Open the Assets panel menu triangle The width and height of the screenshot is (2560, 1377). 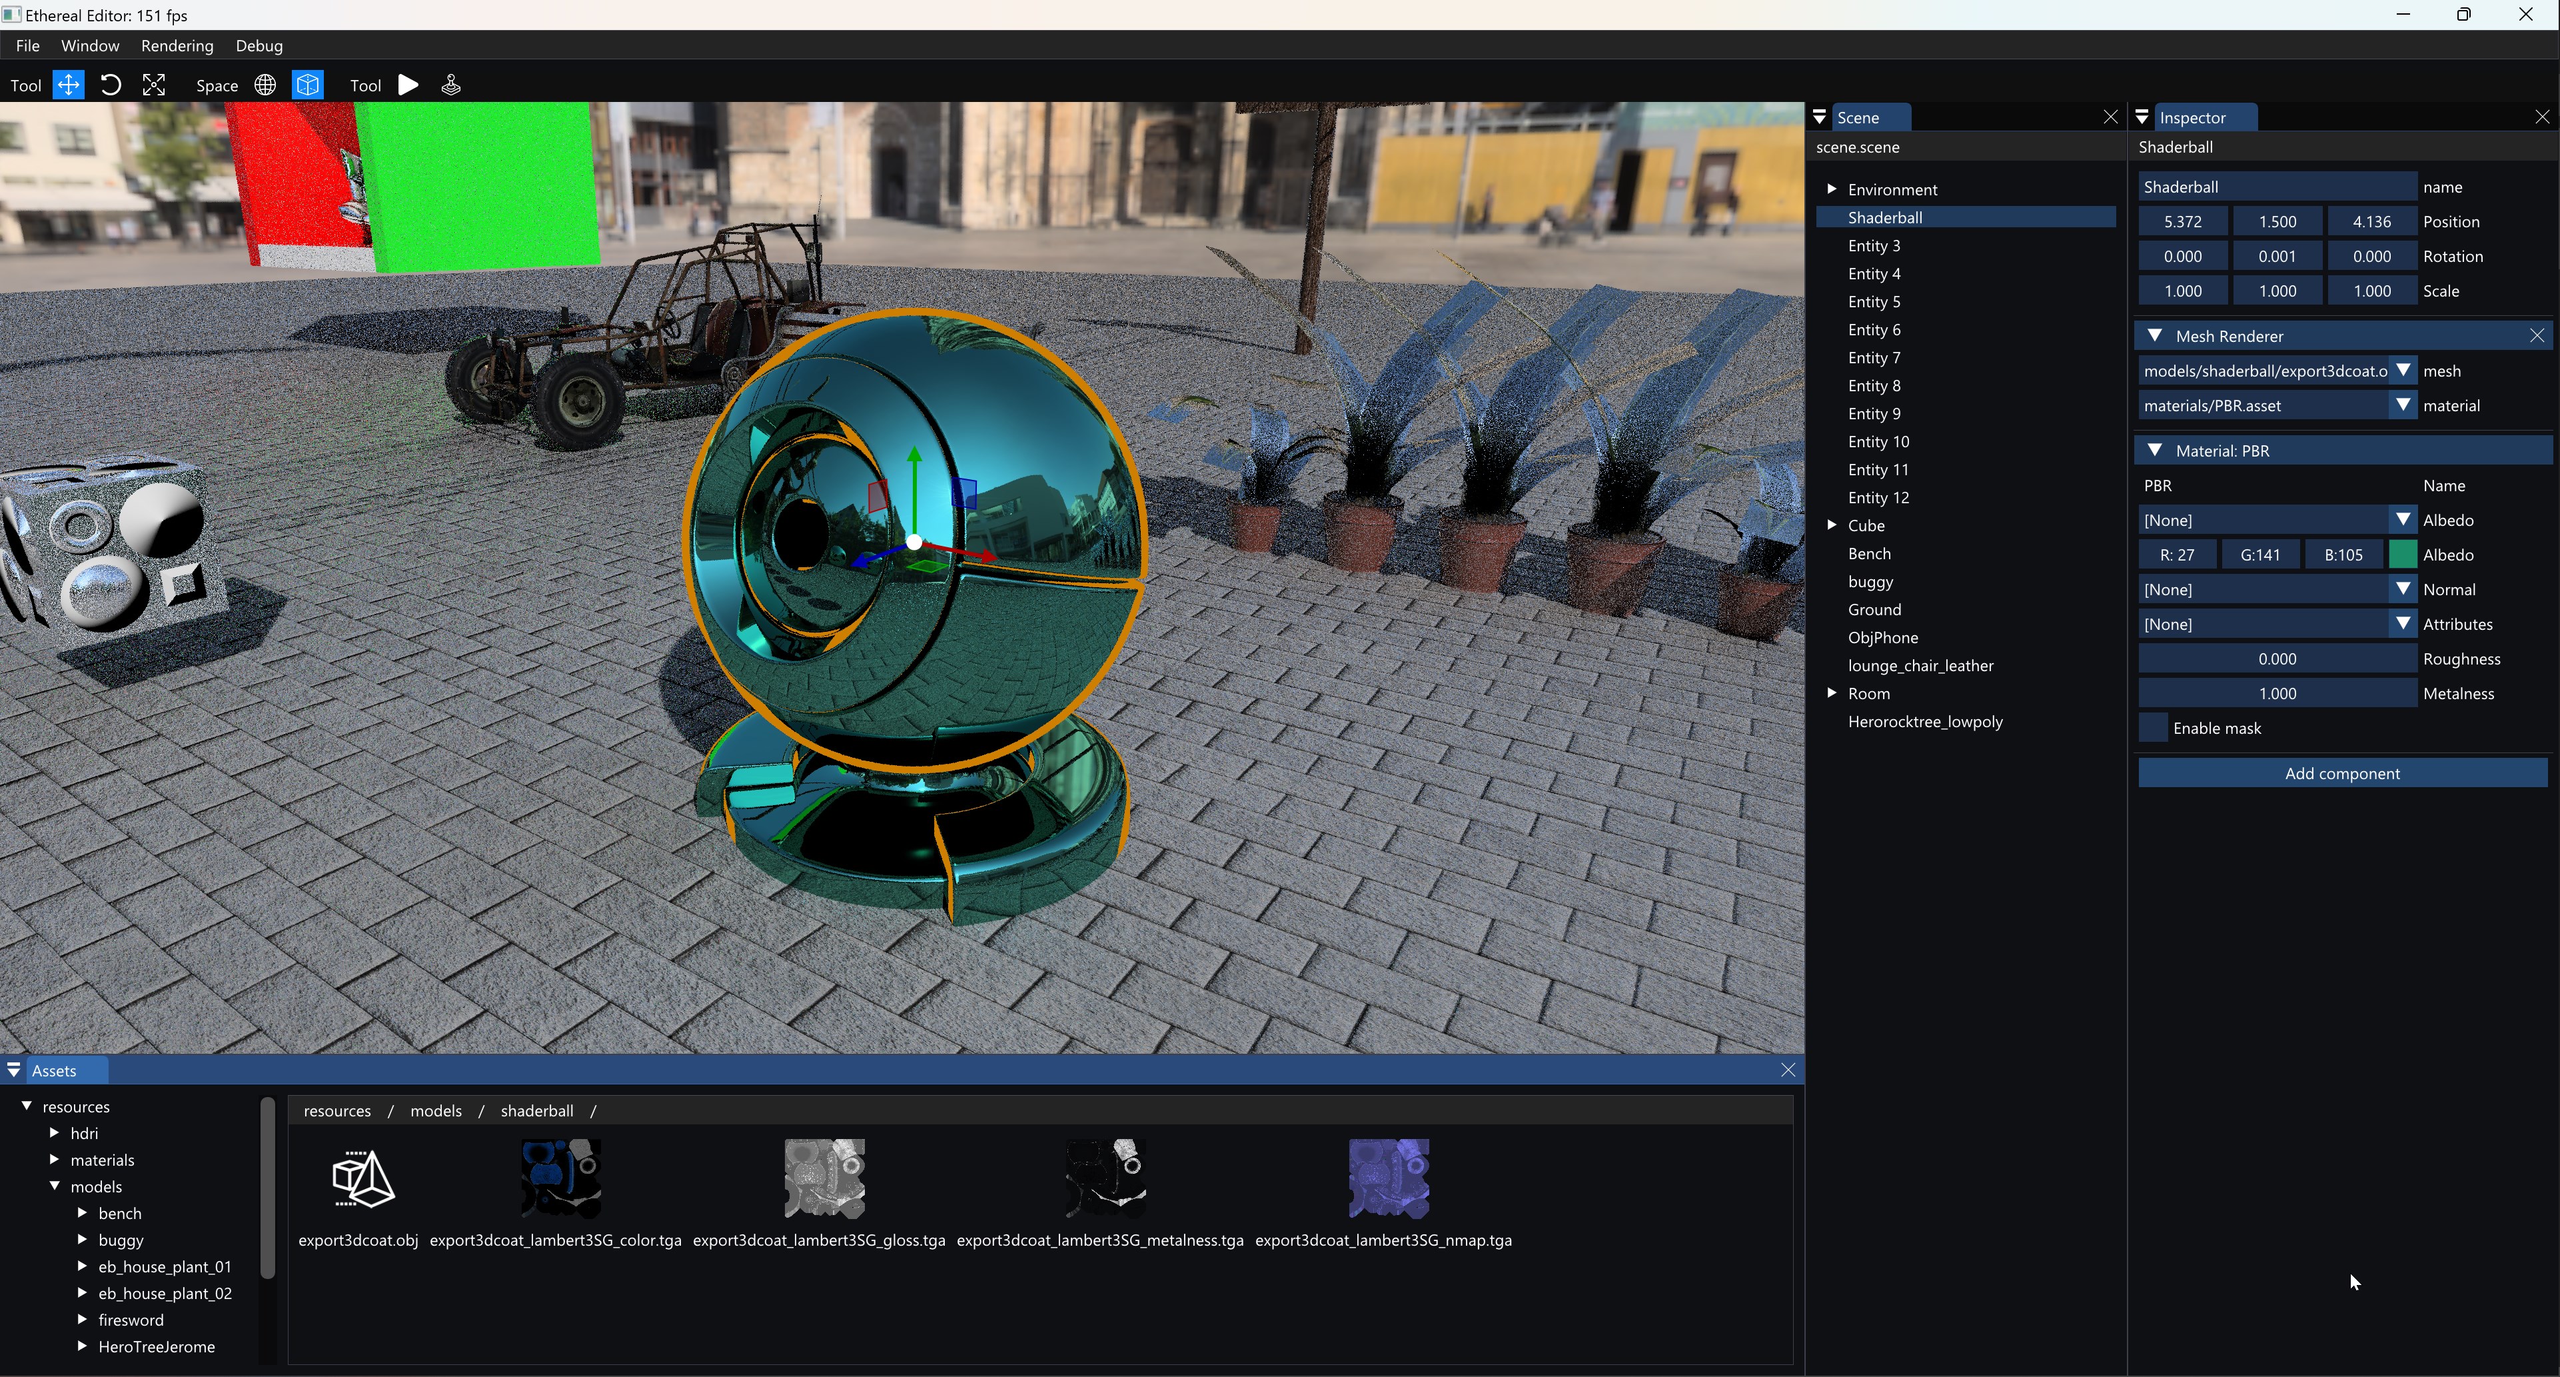[14, 1070]
